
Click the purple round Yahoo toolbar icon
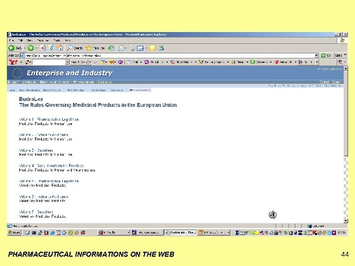(121, 62)
